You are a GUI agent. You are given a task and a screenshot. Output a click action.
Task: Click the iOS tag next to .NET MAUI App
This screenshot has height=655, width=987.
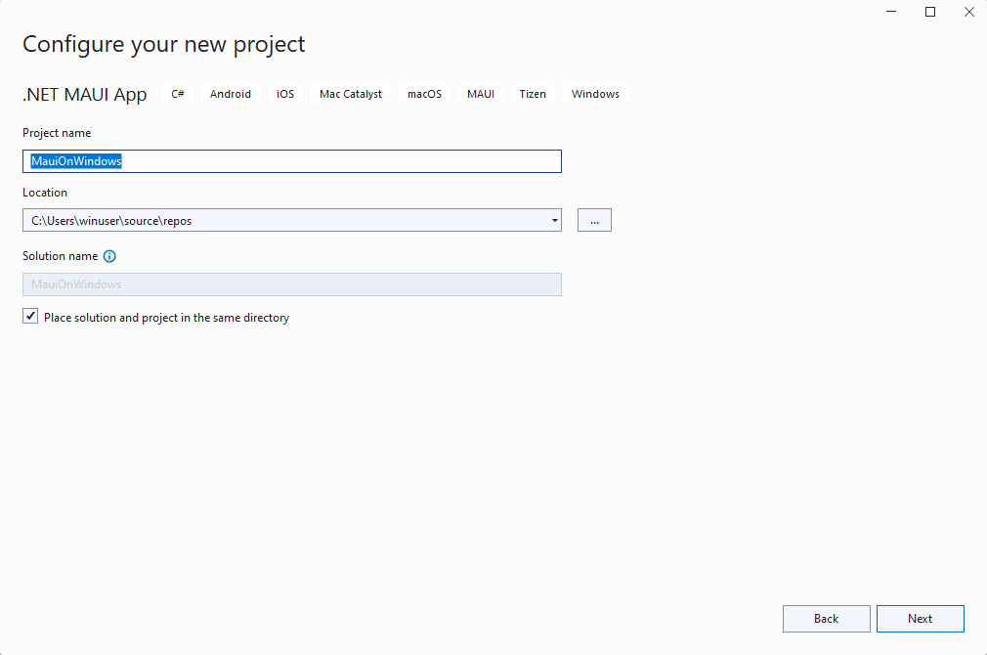(x=284, y=94)
